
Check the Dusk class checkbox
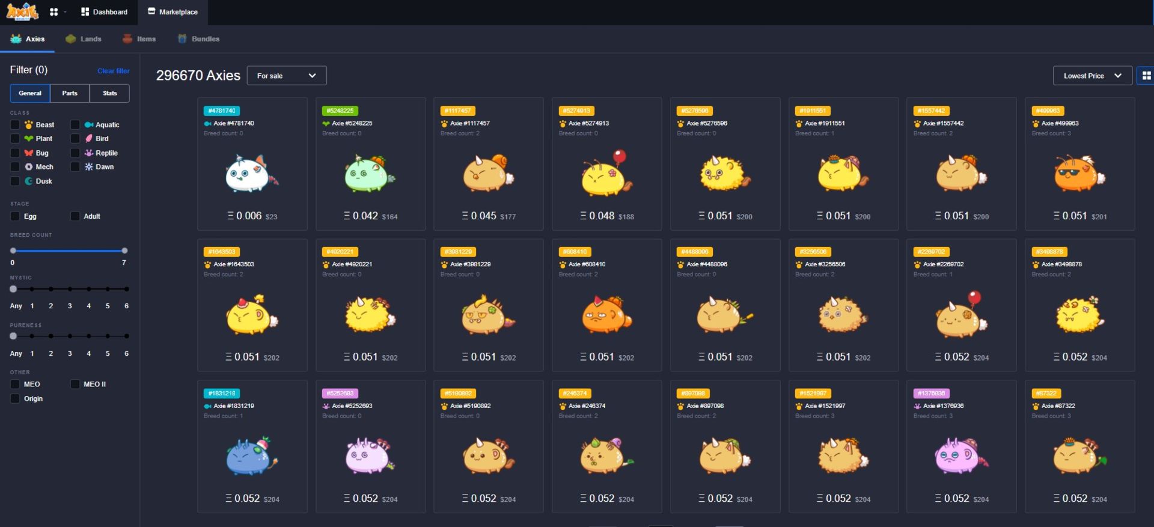pyautogui.click(x=15, y=181)
